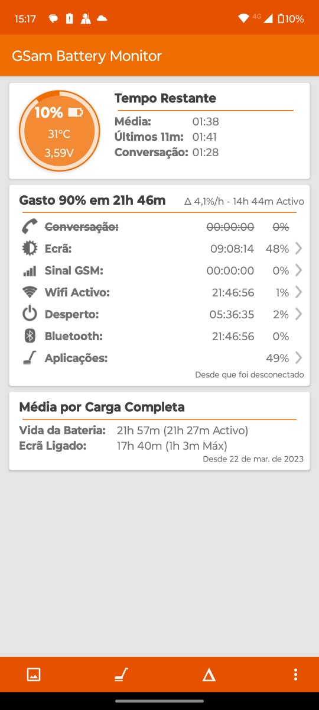Viewport: 319px width, 710px height.
Task: Expand Aplicações usage chevron
Action: (x=298, y=358)
